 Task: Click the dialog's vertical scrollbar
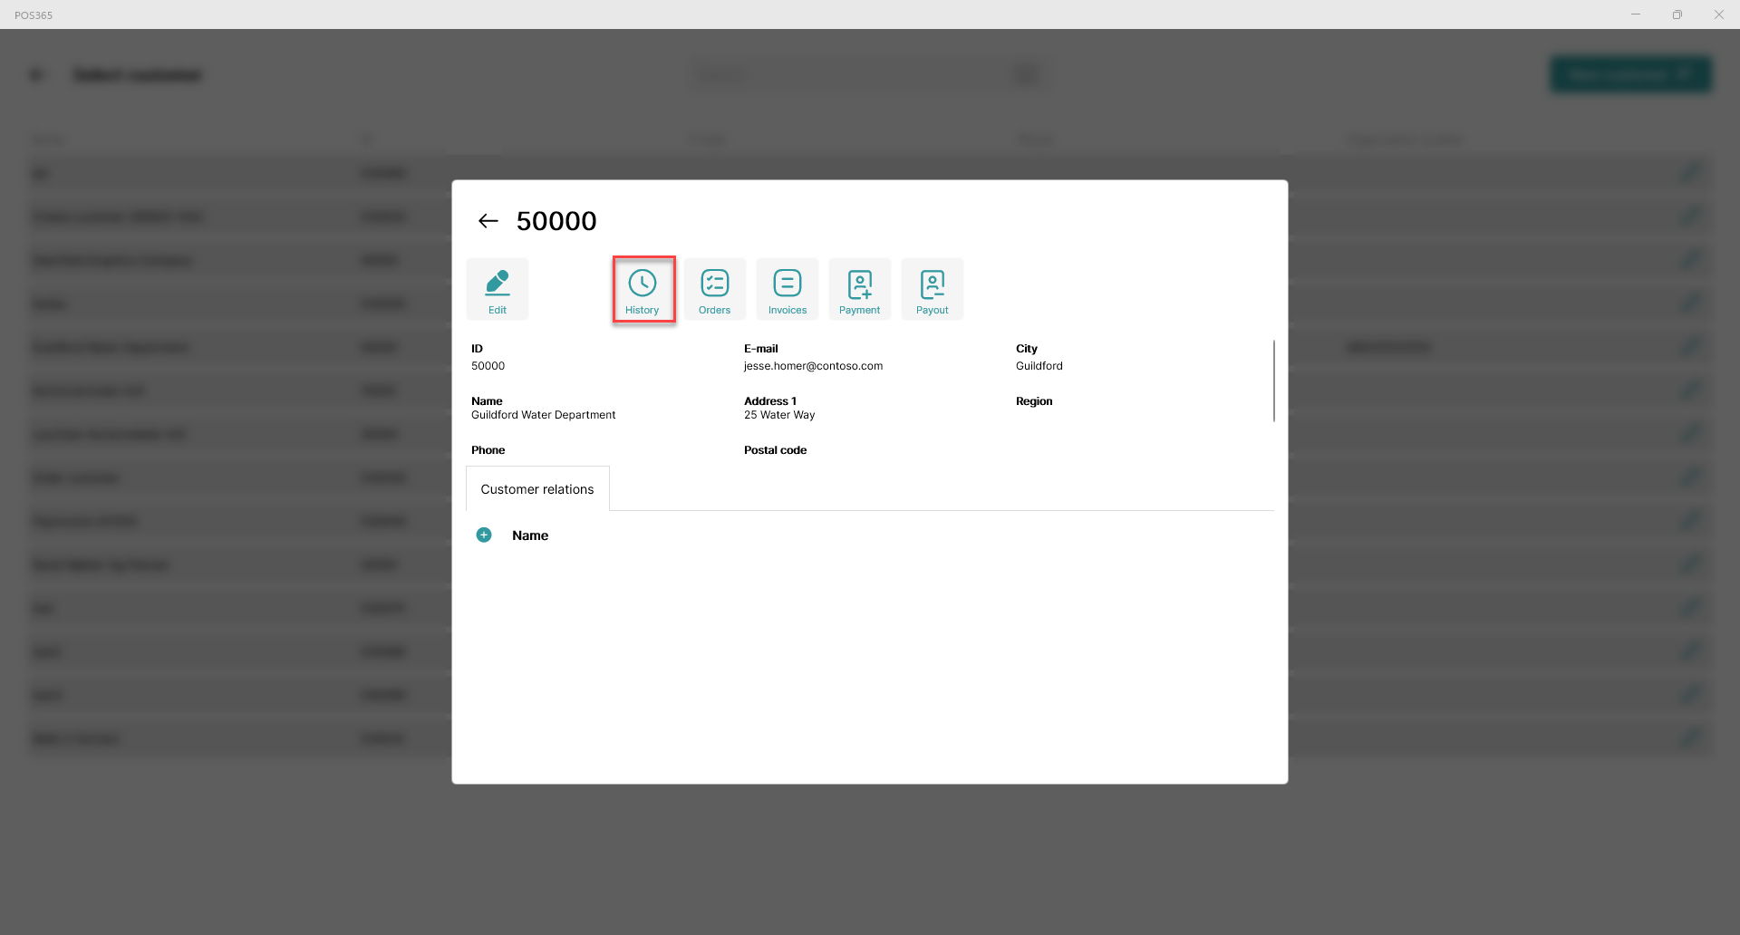point(1273,381)
